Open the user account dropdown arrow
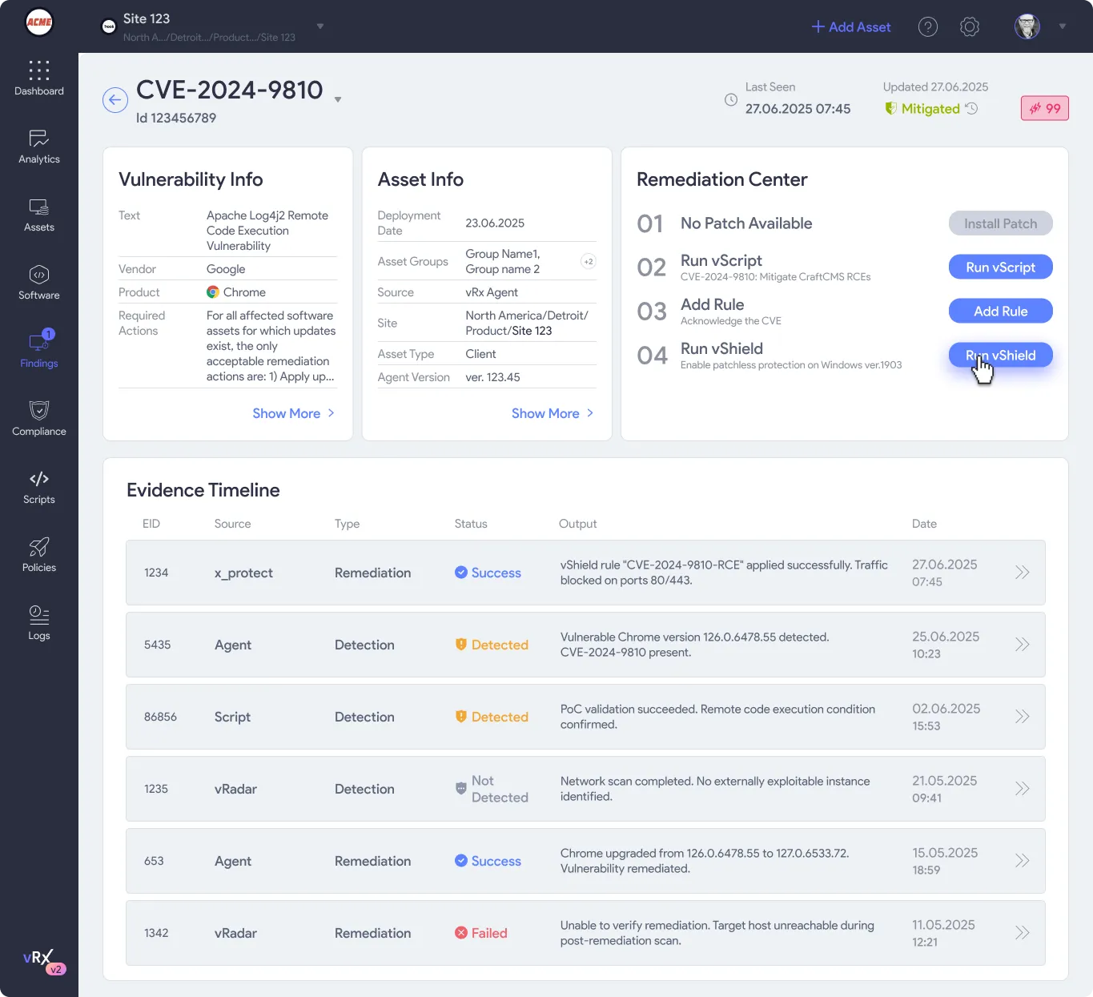This screenshot has width=1093, height=997. [1063, 26]
